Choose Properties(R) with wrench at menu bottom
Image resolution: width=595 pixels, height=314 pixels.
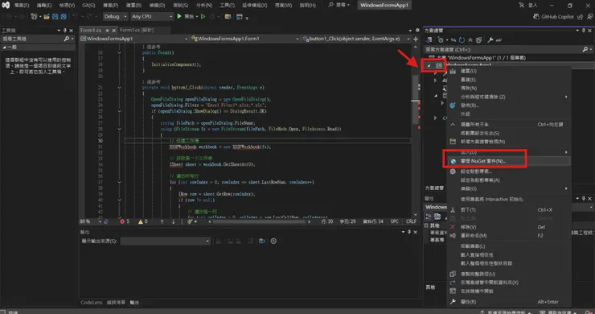pyautogui.click(x=508, y=301)
